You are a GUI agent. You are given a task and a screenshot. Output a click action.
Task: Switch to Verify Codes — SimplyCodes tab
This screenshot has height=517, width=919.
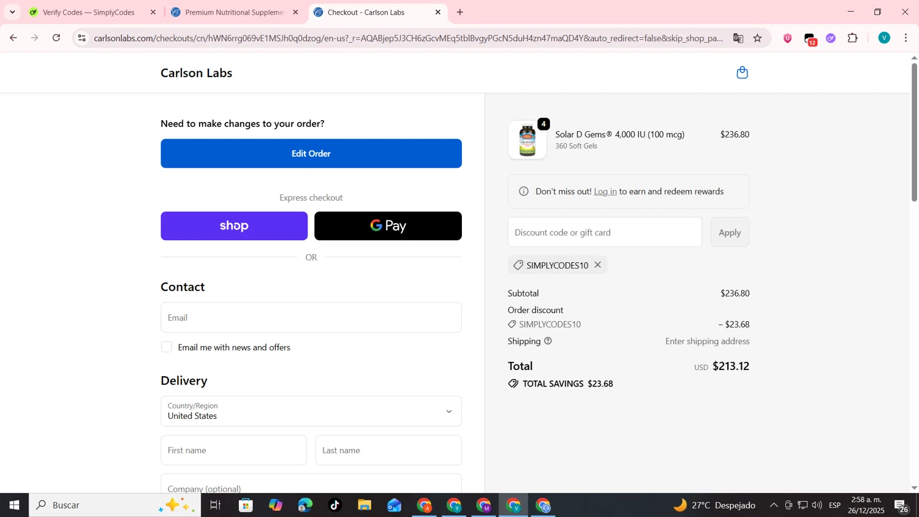pos(89,12)
